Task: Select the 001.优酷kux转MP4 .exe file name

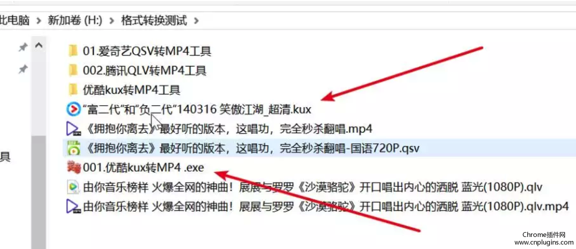Action: click(143, 168)
